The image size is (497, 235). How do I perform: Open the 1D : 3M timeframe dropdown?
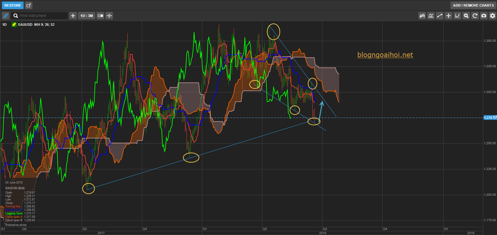pos(87,16)
